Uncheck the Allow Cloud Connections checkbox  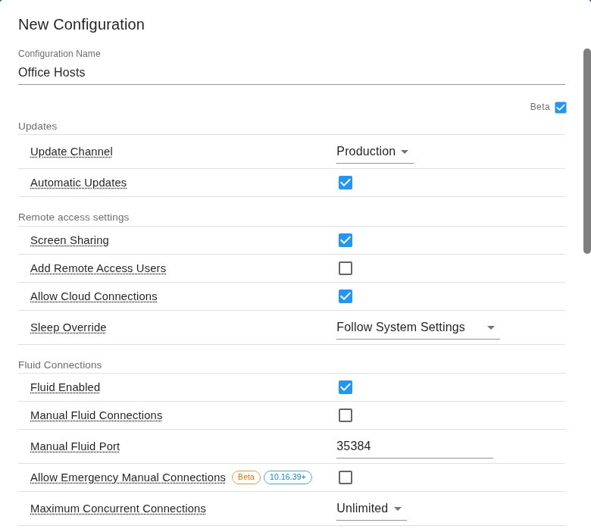pos(346,296)
